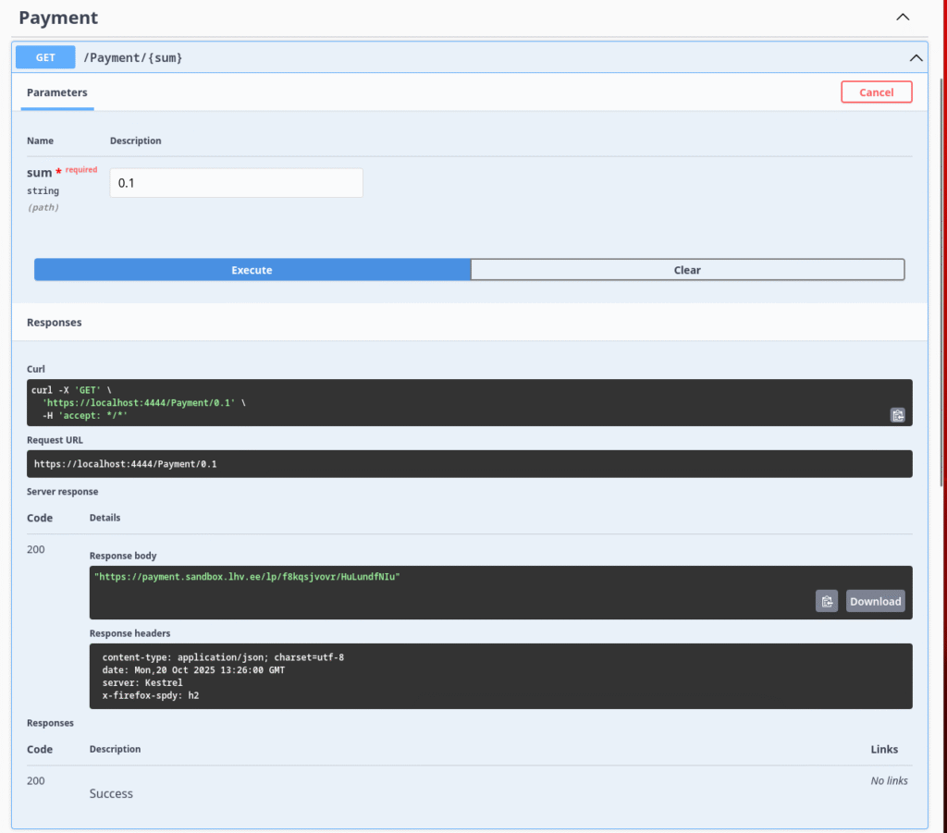The height and width of the screenshot is (833, 947).
Task: Click the server response code 200
Action: tap(36, 549)
